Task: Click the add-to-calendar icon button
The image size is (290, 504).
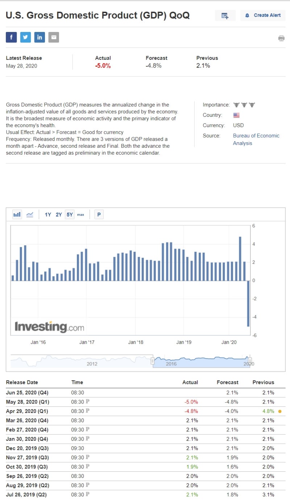Action: coord(225,16)
